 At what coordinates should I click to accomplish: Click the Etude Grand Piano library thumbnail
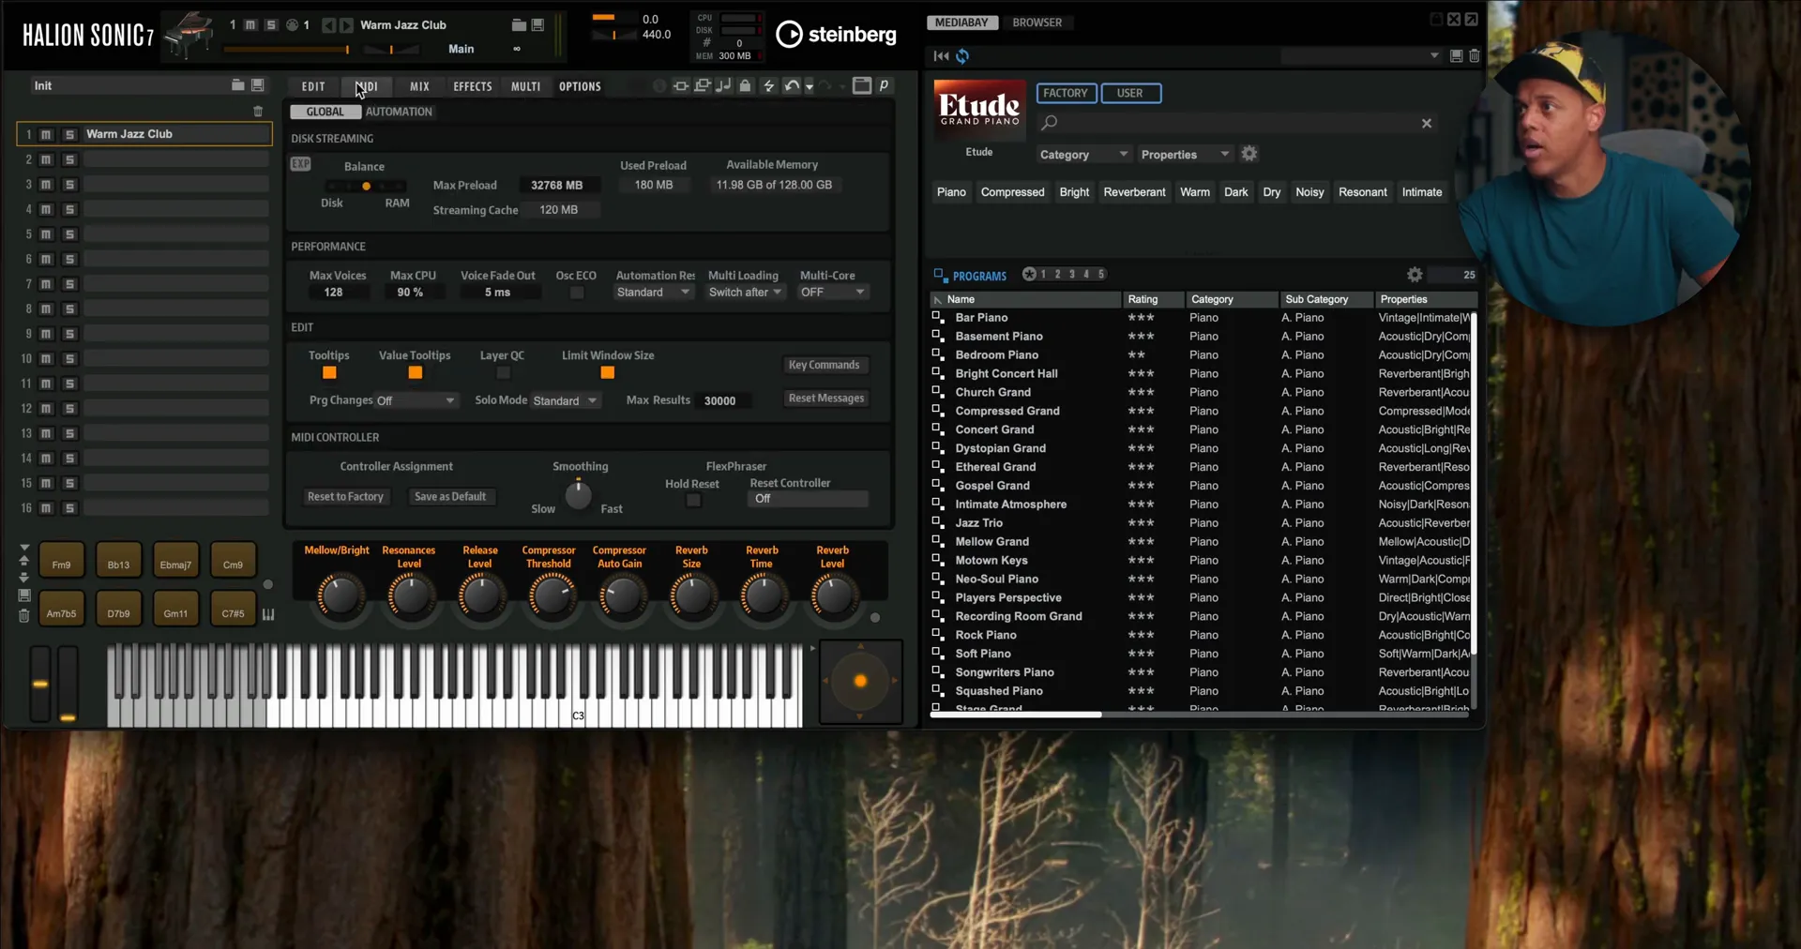tap(979, 111)
